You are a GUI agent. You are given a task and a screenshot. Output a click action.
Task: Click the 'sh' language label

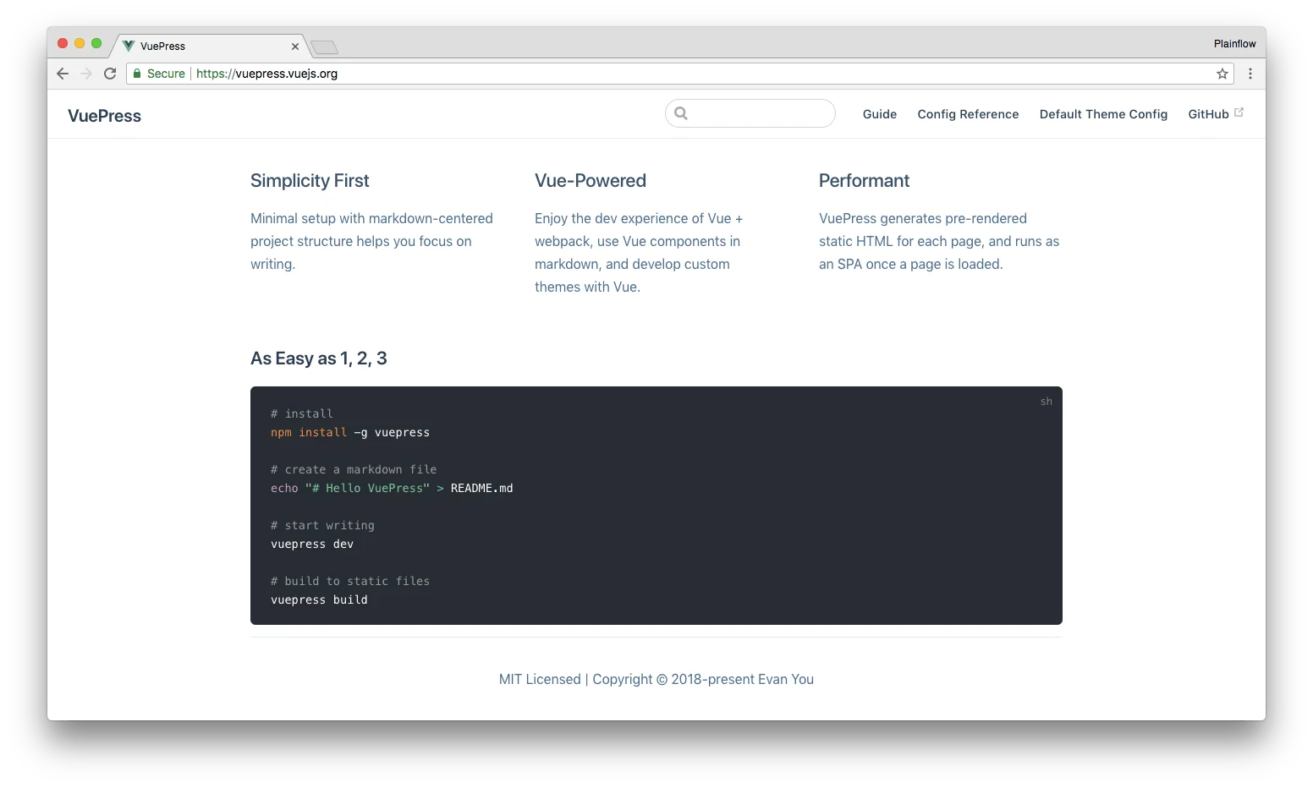click(x=1047, y=402)
